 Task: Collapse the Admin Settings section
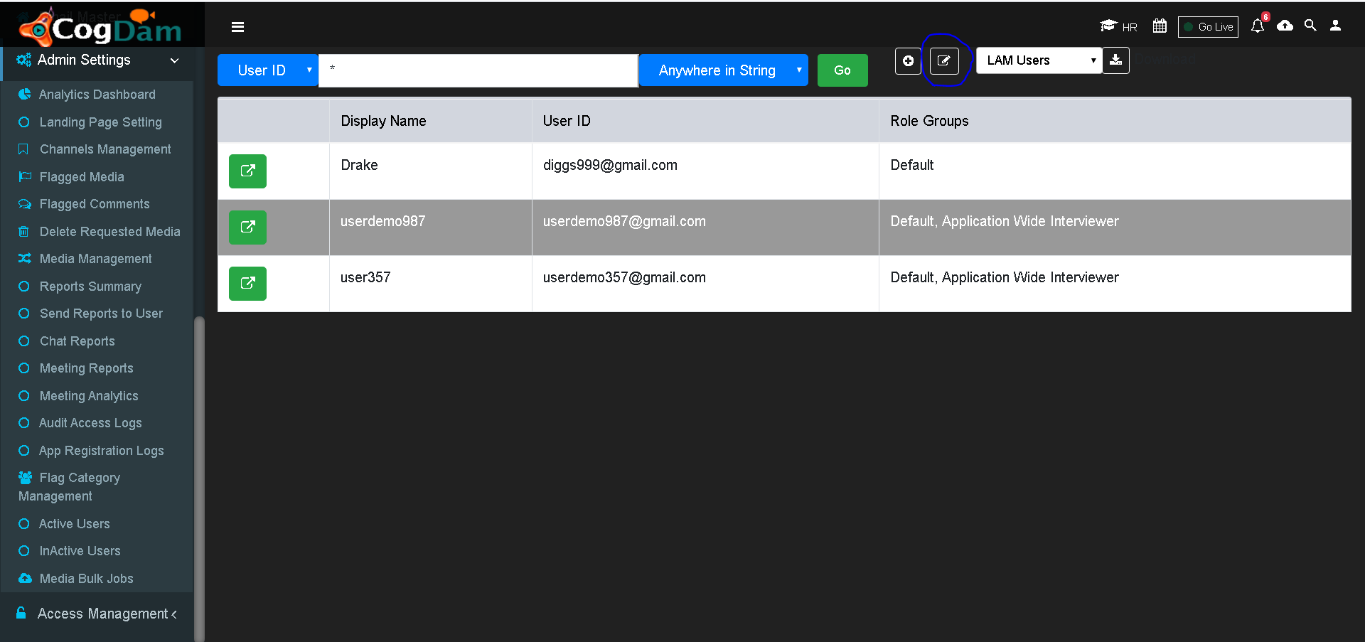(97, 60)
